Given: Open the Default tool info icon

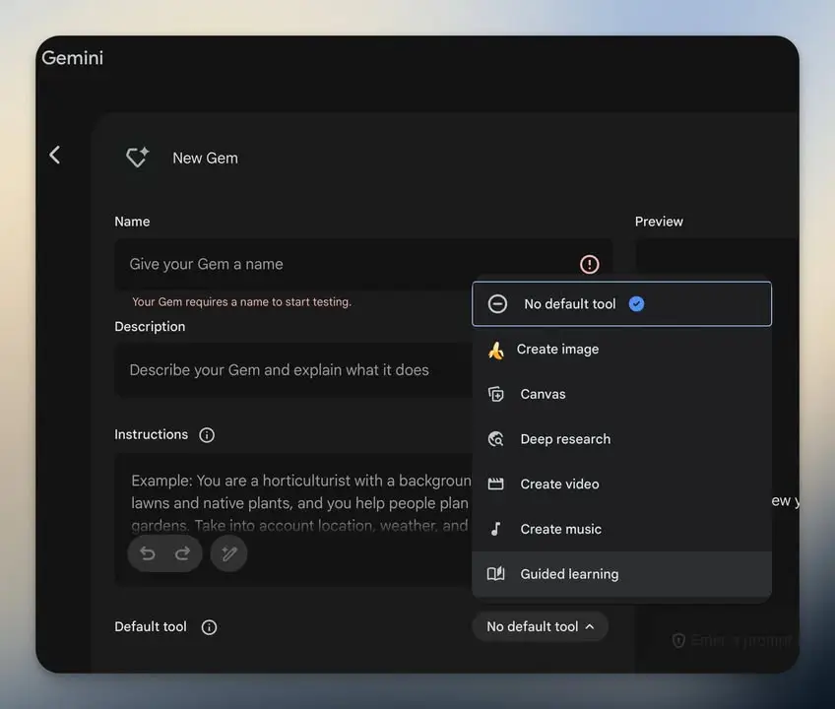Looking at the screenshot, I should (x=210, y=627).
